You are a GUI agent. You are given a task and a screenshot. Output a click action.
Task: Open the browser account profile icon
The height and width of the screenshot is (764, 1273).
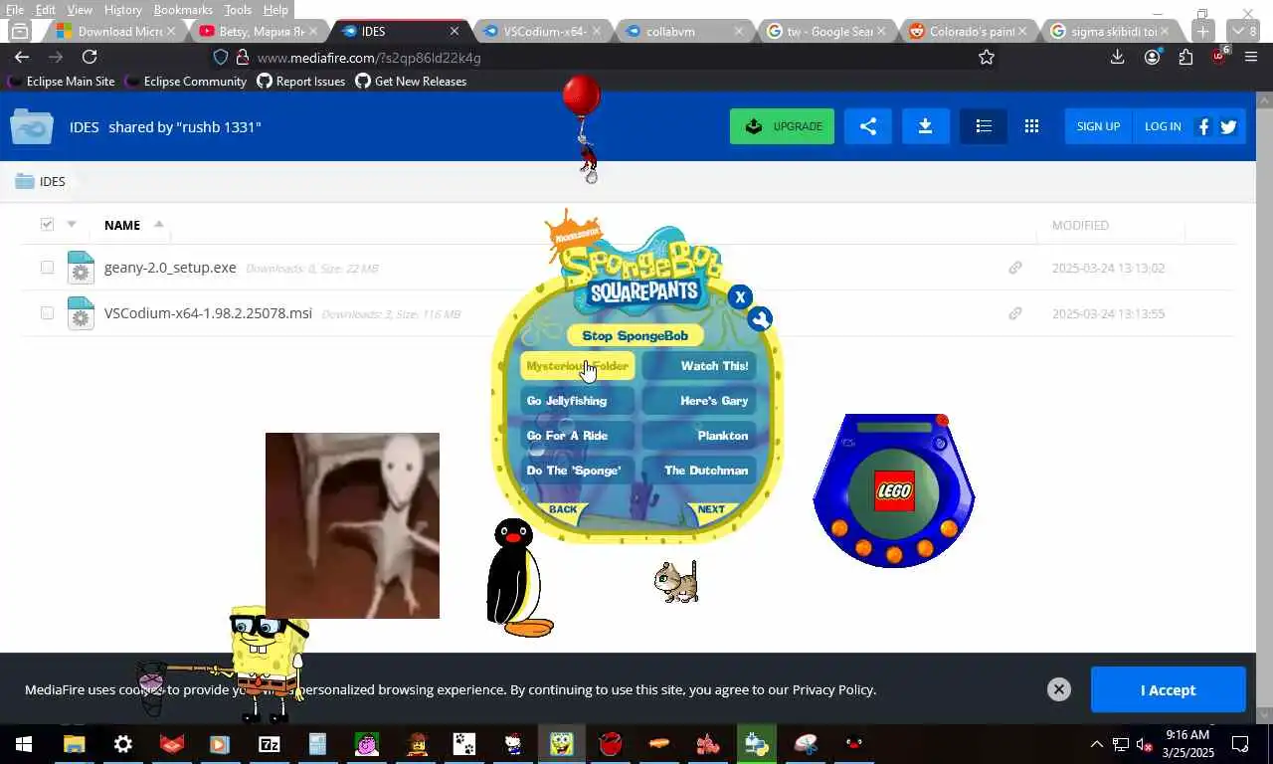click(1152, 58)
